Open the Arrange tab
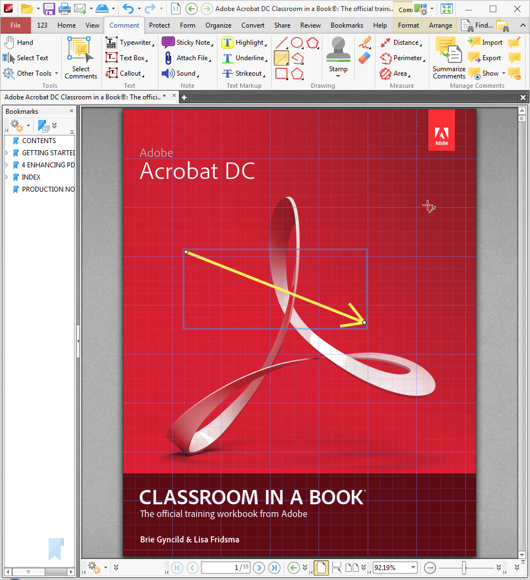Screen dimensions: 530x580 point(441,25)
